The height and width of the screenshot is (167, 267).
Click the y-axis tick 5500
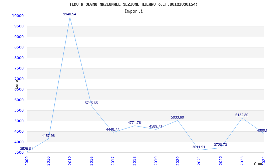pyautogui.click(x=19, y=111)
